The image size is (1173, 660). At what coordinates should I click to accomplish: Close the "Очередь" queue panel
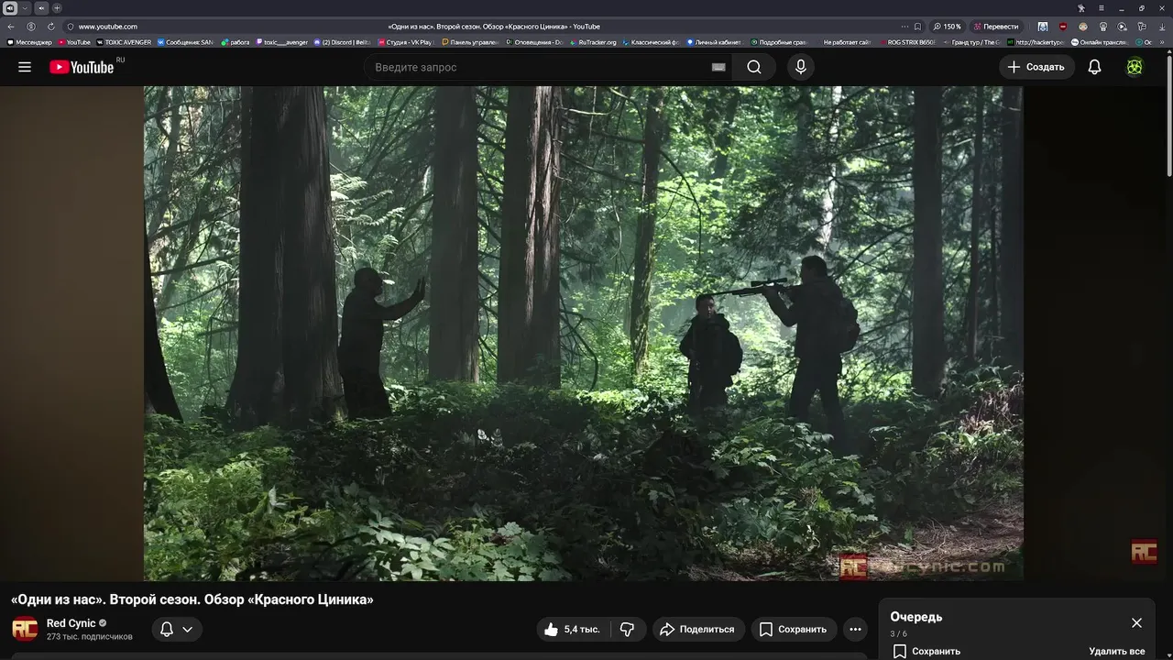click(1136, 622)
